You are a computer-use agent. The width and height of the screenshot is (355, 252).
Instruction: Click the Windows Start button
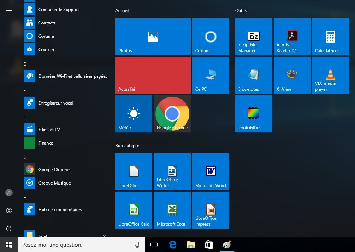(x=9, y=245)
